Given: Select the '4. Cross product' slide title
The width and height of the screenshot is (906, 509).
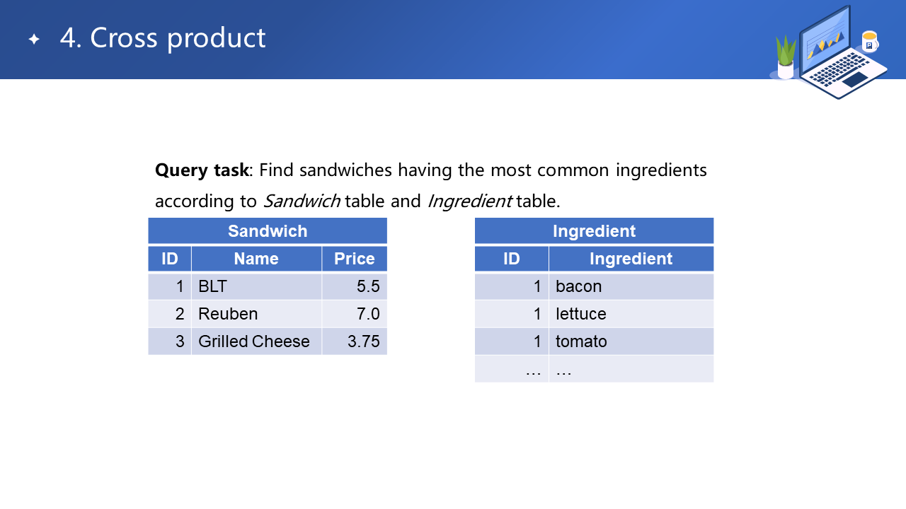Looking at the screenshot, I should pos(163,38).
